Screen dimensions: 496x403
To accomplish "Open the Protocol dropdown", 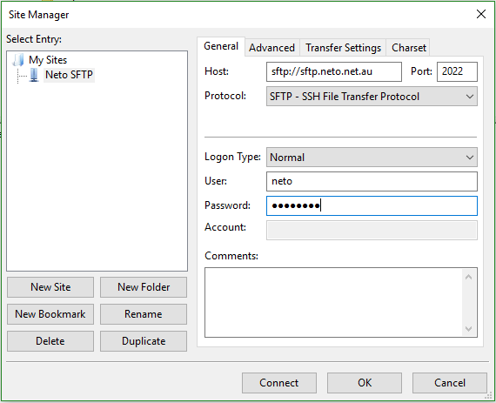I will coord(372,96).
